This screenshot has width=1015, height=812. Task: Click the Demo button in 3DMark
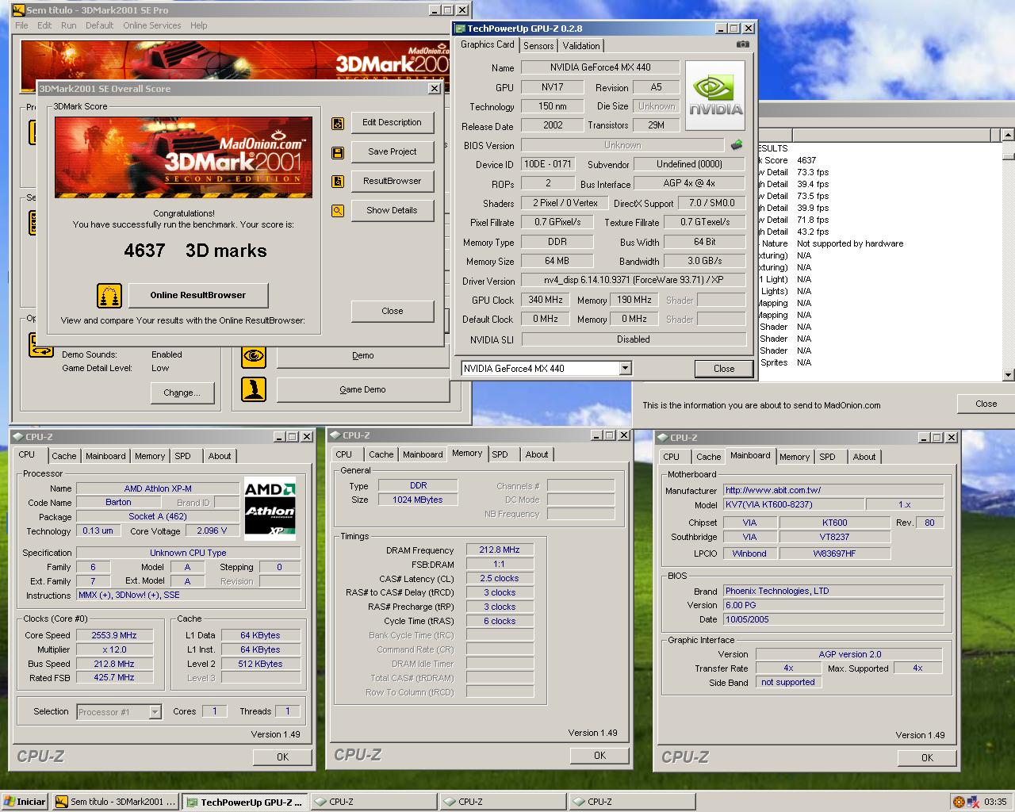pyautogui.click(x=362, y=355)
